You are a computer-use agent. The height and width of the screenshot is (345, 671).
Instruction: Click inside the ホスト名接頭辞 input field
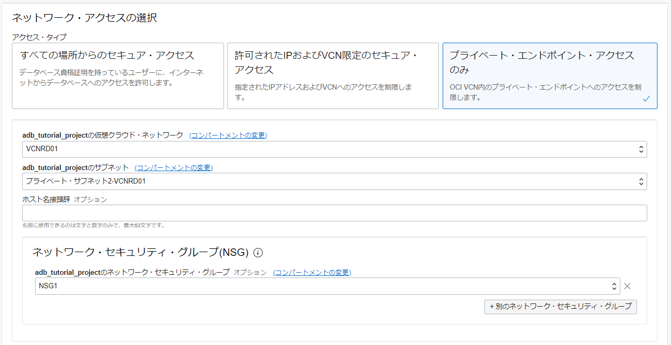pos(324,213)
